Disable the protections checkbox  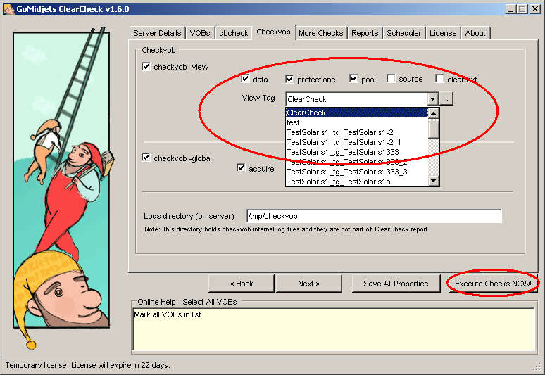pos(289,79)
